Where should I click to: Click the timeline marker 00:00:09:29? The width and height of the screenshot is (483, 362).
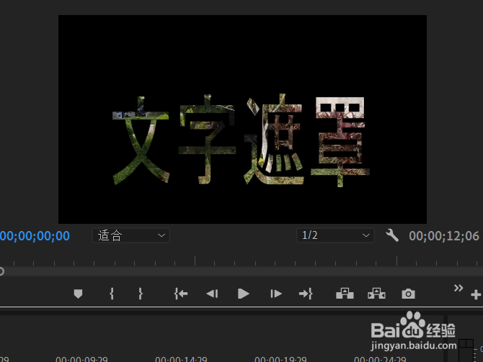click(x=81, y=359)
